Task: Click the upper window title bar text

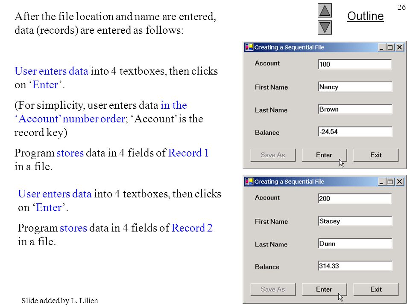Action: pos(289,47)
